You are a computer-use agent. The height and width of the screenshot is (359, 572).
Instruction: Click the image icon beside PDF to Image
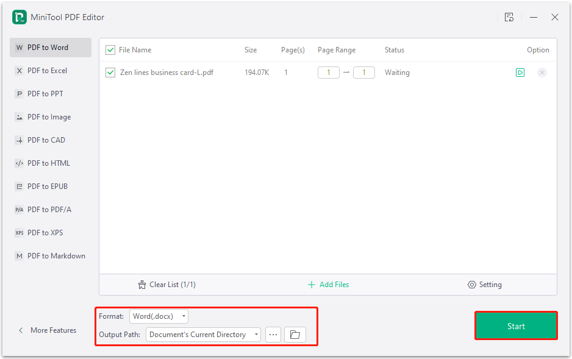[x=20, y=117]
